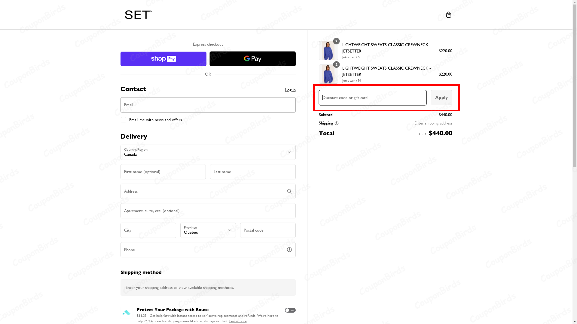The image size is (577, 324).
Task: Open the Province dropdown showing Quebec
Action: point(208,230)
